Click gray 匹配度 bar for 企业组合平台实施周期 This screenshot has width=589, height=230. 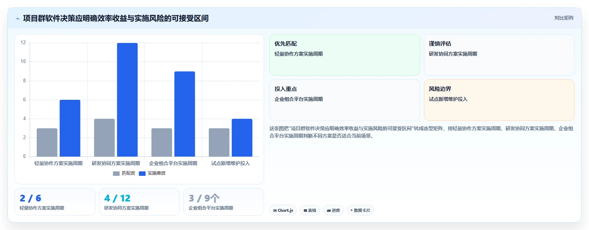[162, 142]
